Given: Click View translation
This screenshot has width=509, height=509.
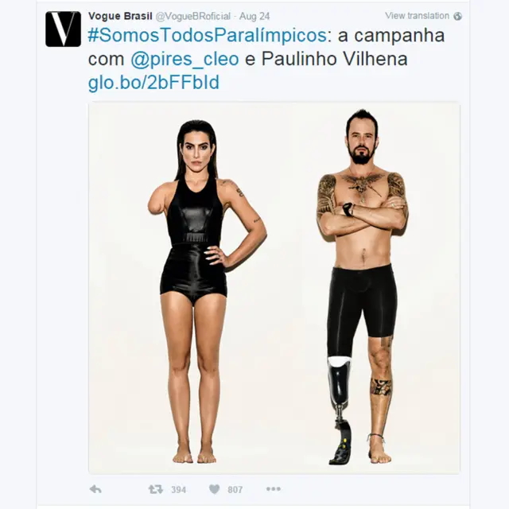Looking at the screenshot, I should click(417, 16).
